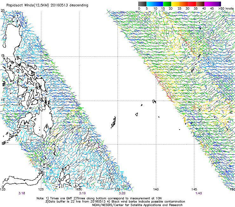Click the '30' label under the color bar
235x207 pixels.
pos(187,8)
